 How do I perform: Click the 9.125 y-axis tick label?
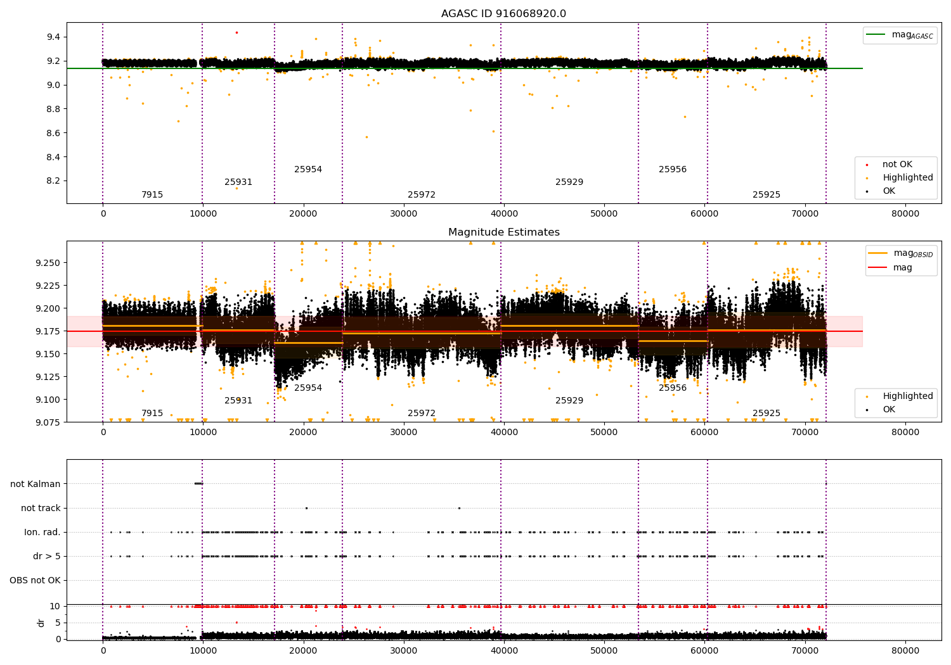pyautogui.click(x=48, y=377)
